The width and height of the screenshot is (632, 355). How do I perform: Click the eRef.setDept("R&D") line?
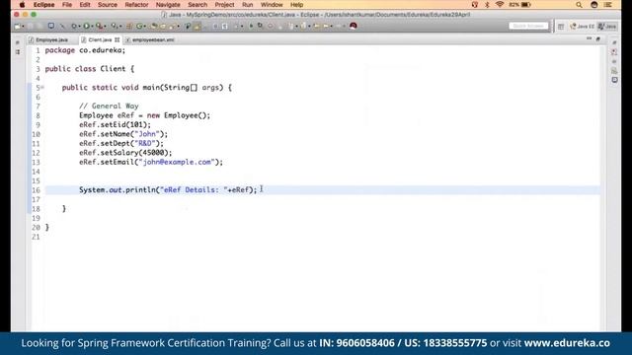tap(121, 143)
